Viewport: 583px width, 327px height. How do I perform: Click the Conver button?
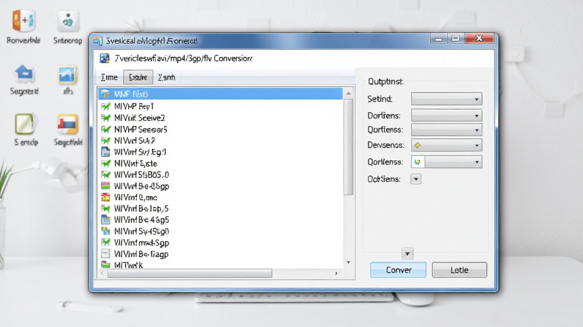coord(398,270)
